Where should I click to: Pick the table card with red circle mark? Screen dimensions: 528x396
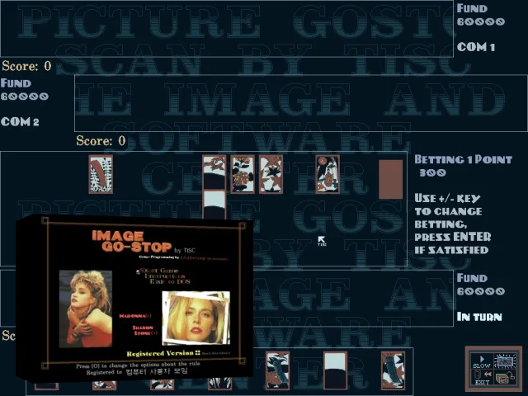pyautogui.click(x=328, y=174)
